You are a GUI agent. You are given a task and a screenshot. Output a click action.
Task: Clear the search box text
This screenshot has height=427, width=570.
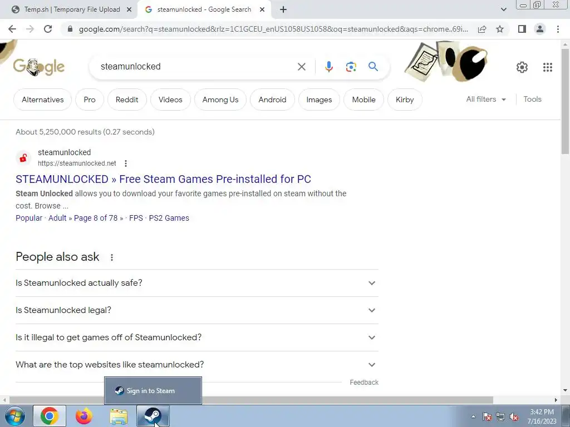[x=301, y=67]
